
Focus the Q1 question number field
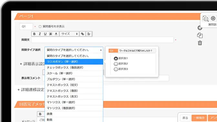point(26,26)
